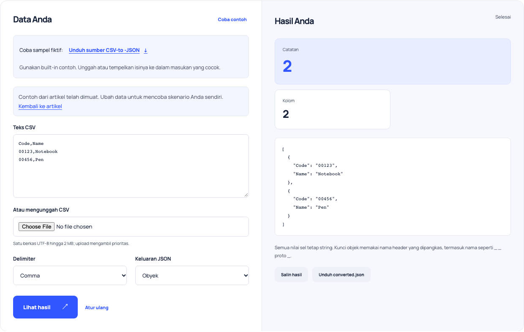Click the 'Code,Name' header line in CSV
The image size is (524, 332).
point(31,144)
